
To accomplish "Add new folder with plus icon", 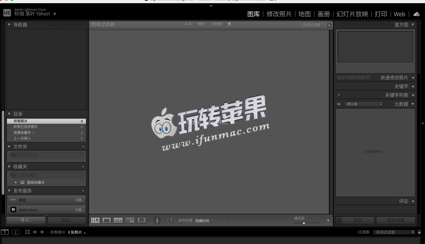I will 83,147.
